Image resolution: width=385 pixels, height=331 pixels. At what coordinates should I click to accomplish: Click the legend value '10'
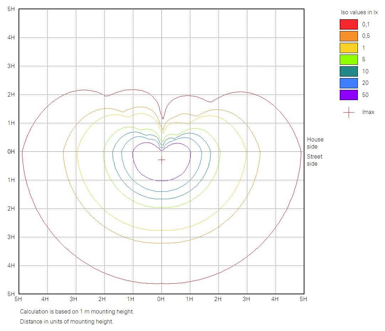pyautogui.click(x=365, y=71)
